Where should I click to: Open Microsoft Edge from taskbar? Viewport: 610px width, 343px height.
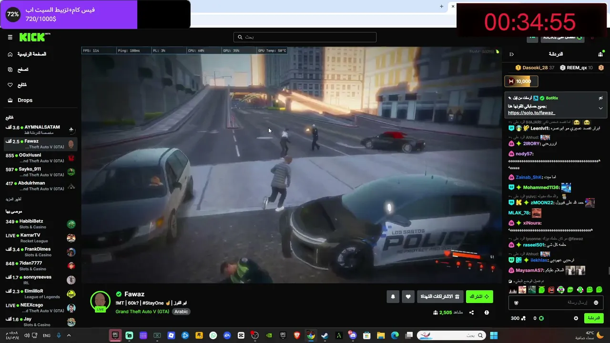click(x=395, y=335)
